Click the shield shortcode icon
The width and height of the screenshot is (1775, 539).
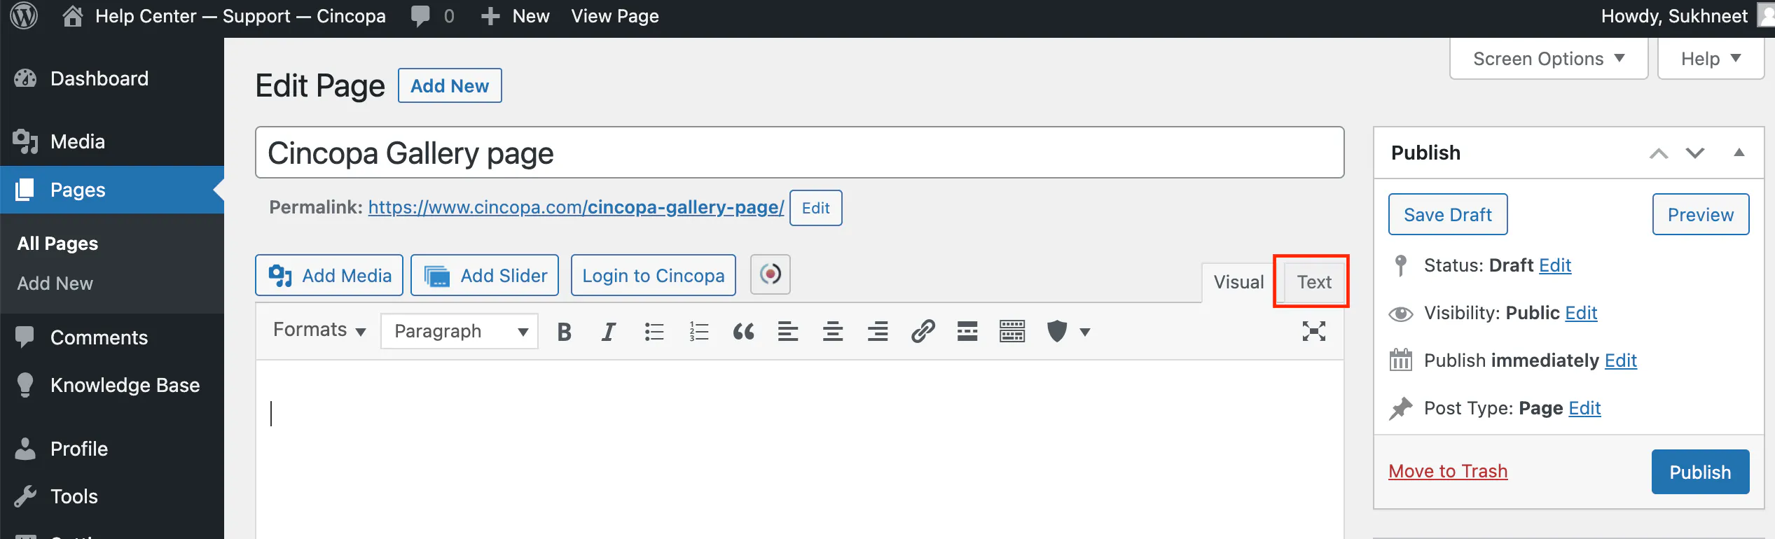tap(1056, 331)
